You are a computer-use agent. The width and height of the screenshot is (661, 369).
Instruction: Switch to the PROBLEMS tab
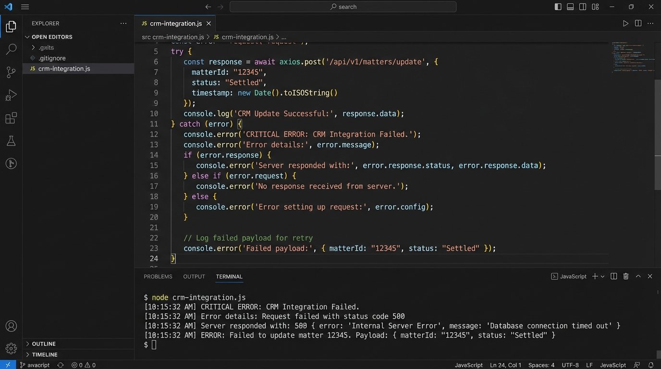point(158,277)
